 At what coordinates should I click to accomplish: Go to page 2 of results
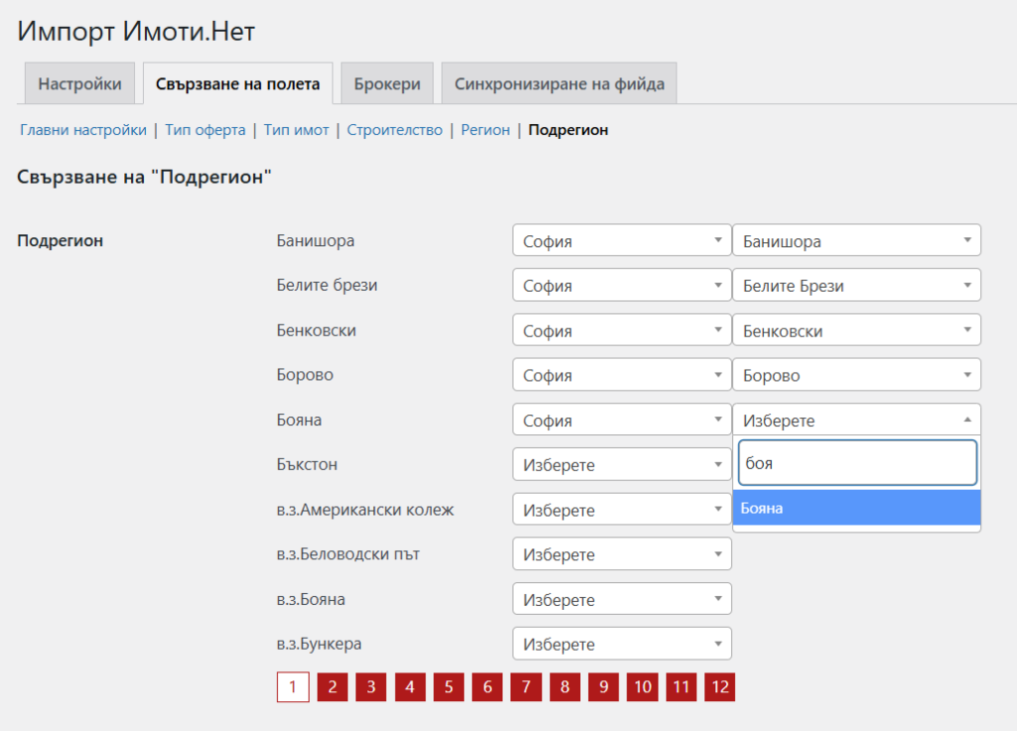(332, 686)
